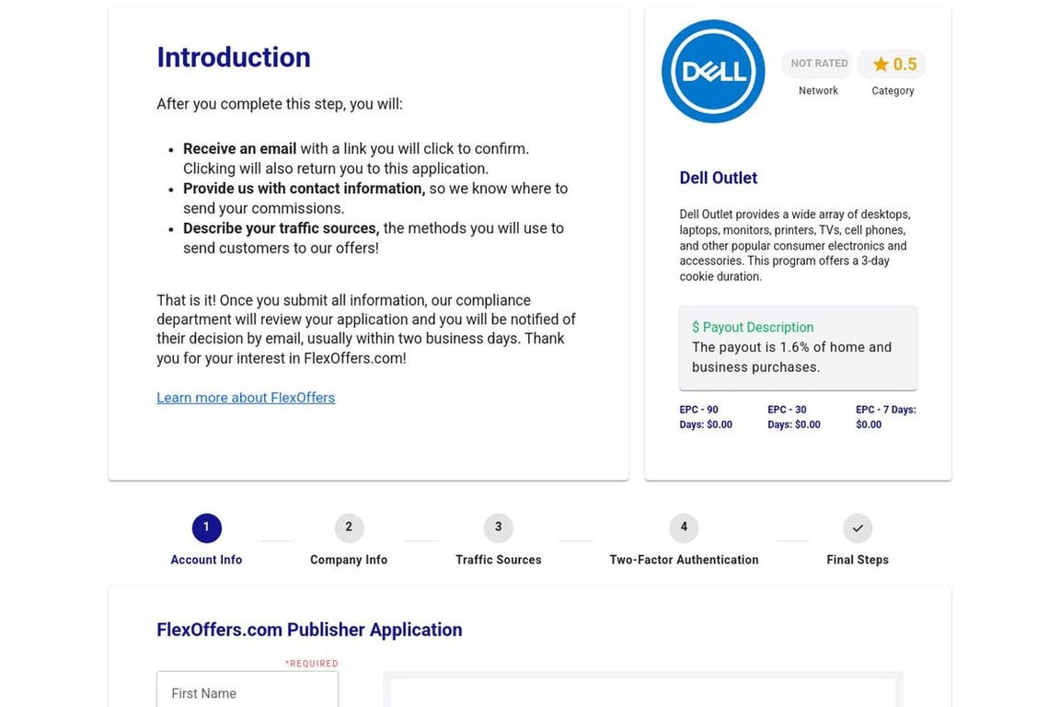The image size is (1060, 707).
Task: Click the *REQUIRED label above First Name
Action: tap(312, 664)
